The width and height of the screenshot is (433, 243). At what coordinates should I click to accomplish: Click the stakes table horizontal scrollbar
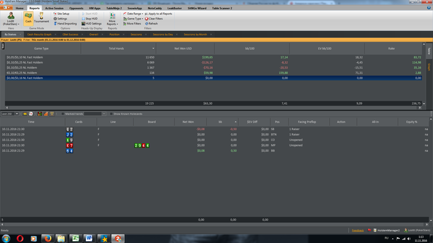[213, 107]
